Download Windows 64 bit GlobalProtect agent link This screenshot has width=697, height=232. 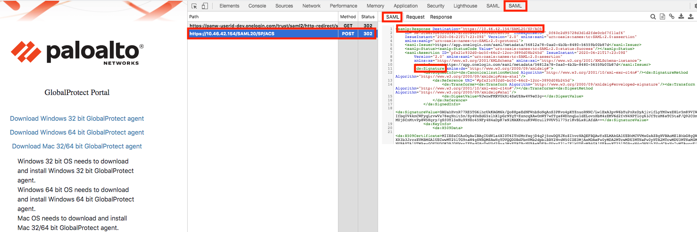point(77,132)
